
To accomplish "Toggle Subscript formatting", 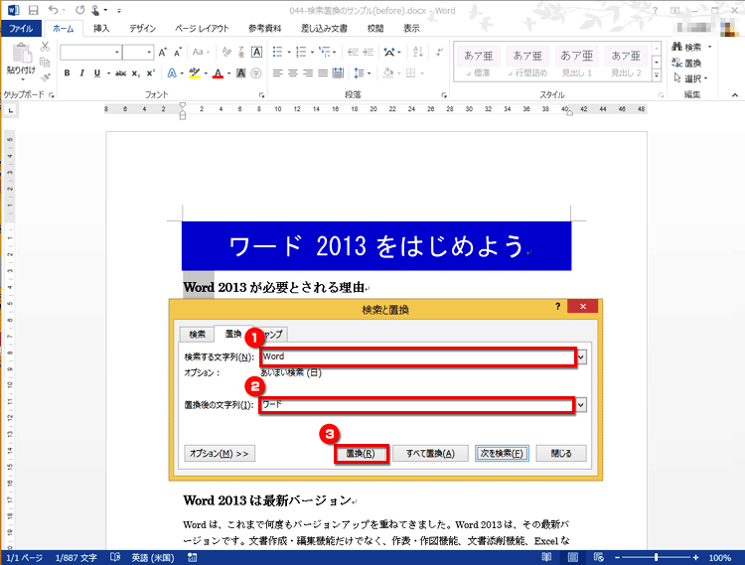I will pos(136,73).
